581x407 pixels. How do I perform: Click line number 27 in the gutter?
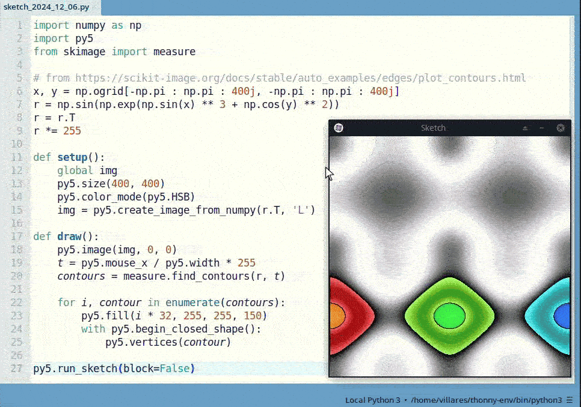(x=18, y=368)
